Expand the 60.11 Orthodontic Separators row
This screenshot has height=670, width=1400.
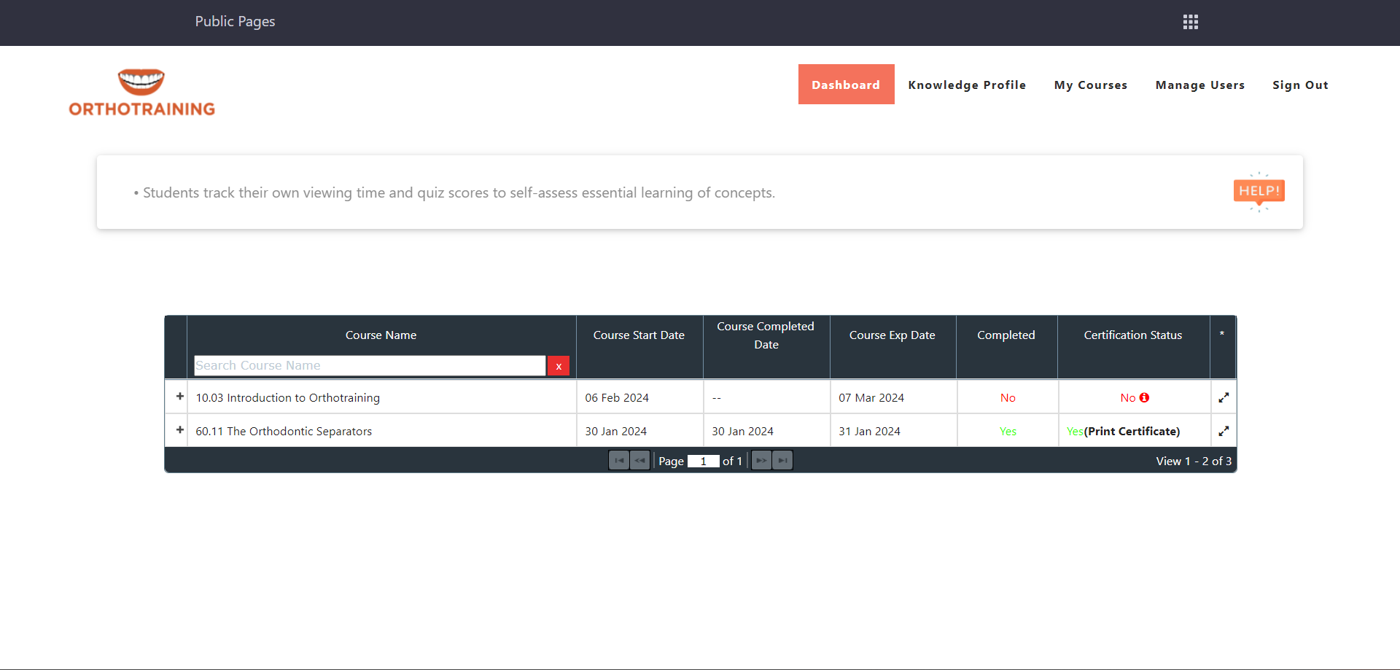click(179, 430)
